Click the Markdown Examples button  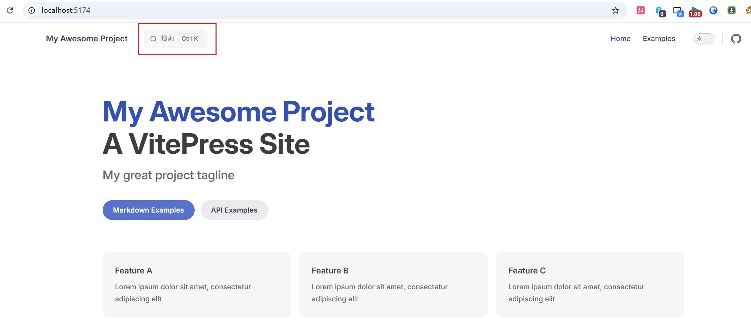pyautogui.click(x=149, y=210)
